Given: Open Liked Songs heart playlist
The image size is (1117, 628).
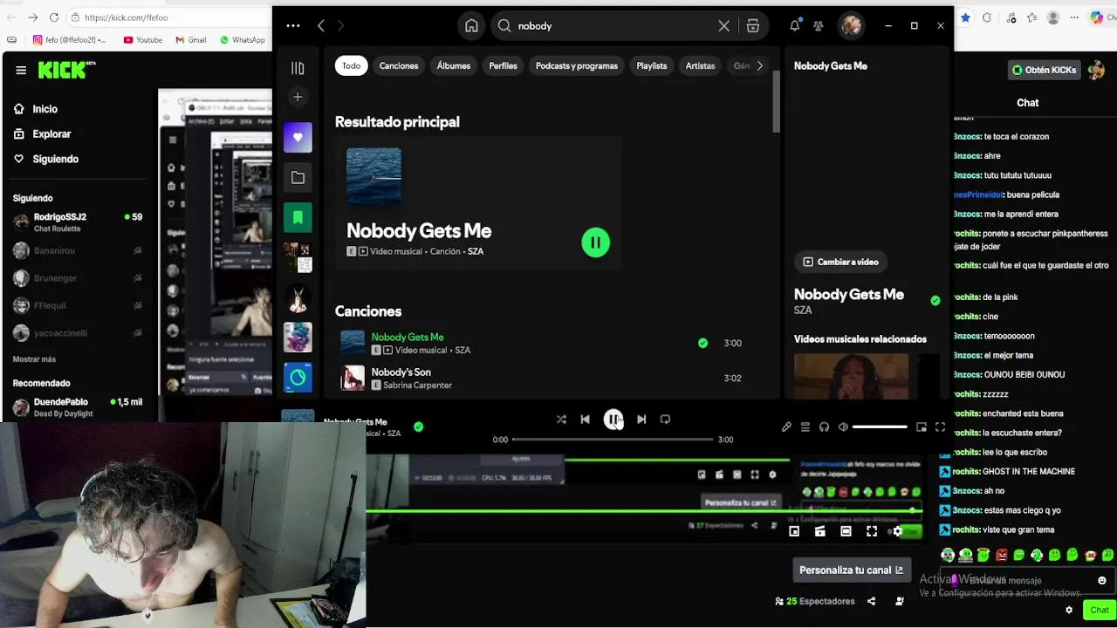Looking at the screenshot, I should coord(298,137).
